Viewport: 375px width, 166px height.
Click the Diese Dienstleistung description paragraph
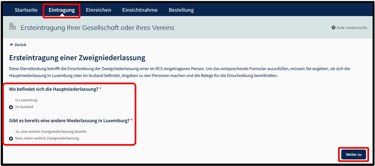[179, 72]
